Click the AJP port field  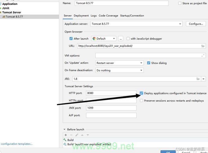[x=111, y=115]
